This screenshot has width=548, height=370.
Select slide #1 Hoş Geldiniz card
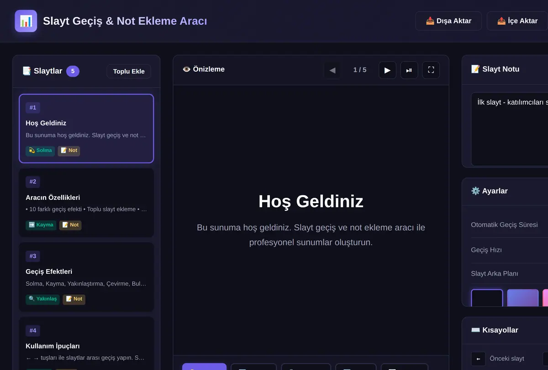86,129
